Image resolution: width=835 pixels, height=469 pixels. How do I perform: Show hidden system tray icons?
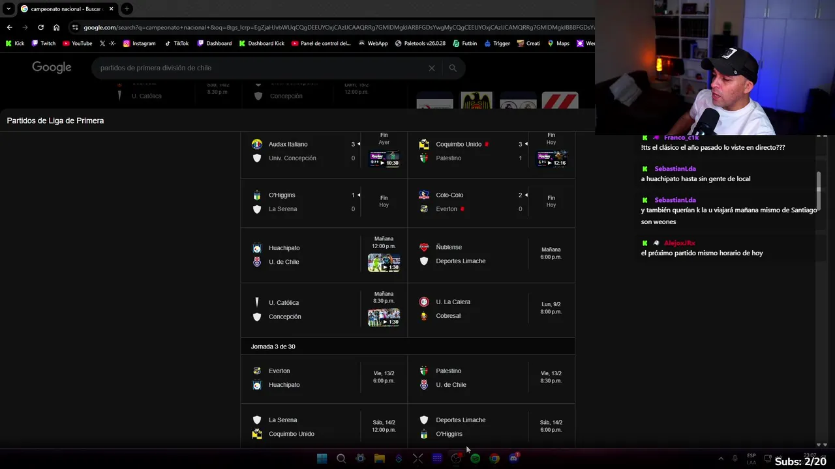coord(721,459)
